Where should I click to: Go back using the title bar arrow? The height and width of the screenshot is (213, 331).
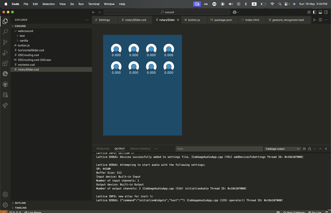coord(94,12)
